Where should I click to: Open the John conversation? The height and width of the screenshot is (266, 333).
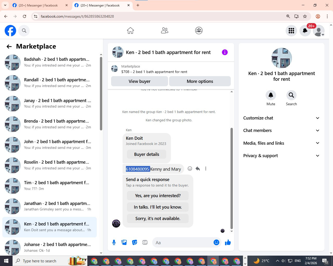[49, 145]
